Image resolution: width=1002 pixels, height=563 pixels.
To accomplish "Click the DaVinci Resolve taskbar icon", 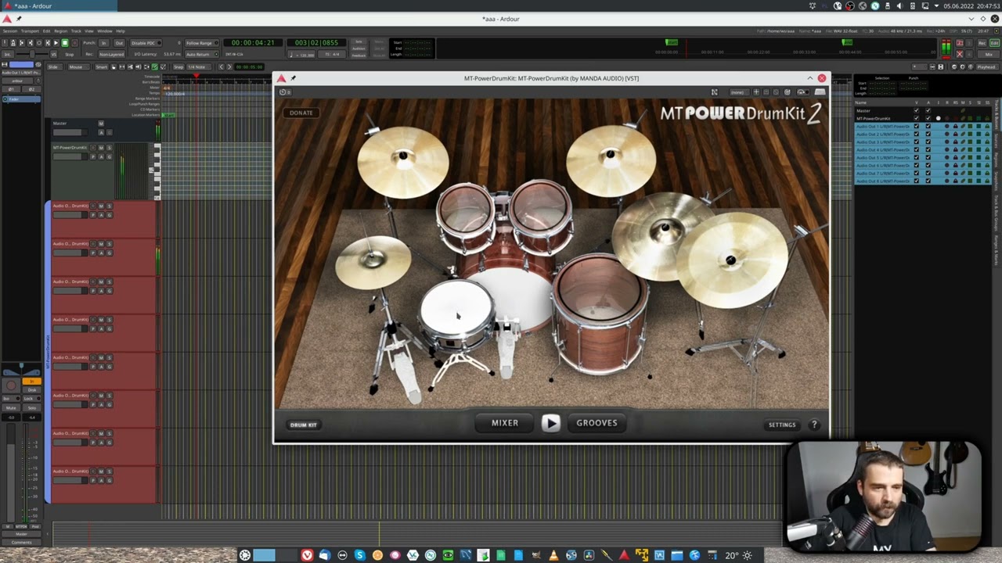I will coord(589,555).
